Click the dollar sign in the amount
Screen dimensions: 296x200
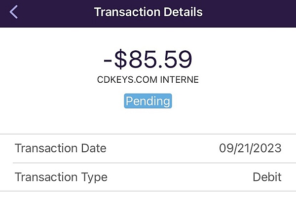(x=121, y=60)
